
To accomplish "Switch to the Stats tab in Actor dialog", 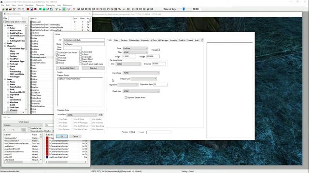I will pyautogui.click(x=116, y=40).
